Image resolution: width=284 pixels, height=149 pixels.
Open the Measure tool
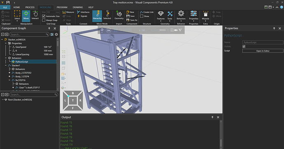click(68, 12)
